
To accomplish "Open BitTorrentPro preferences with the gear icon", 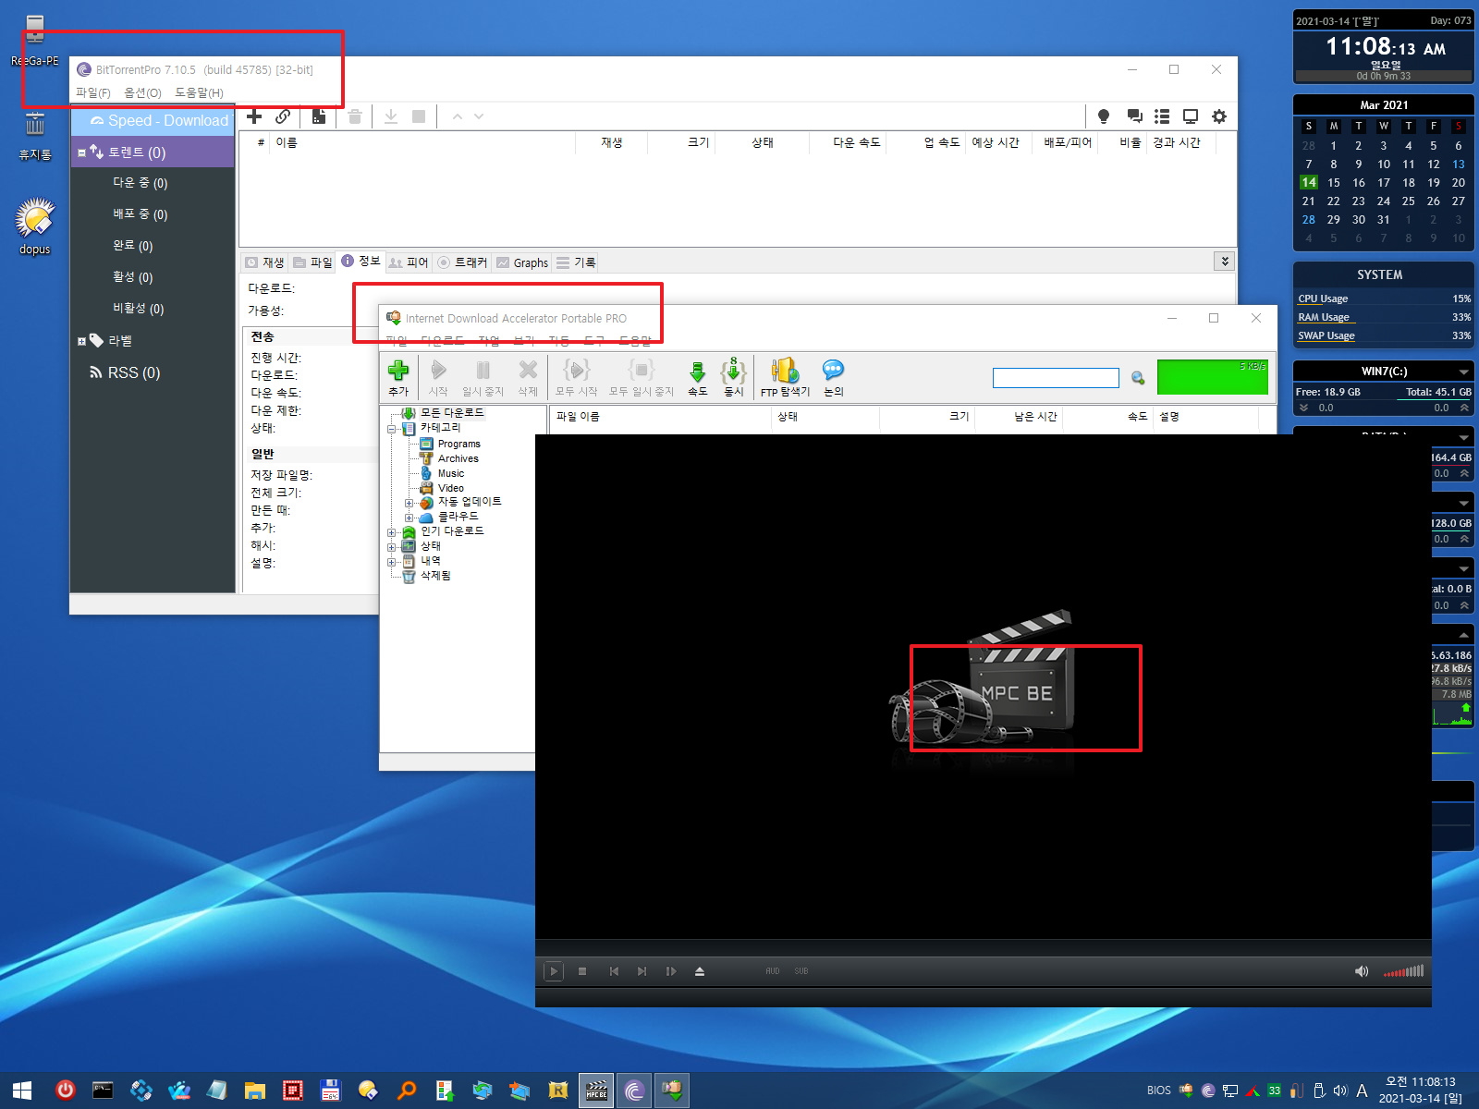I will [x=1219, y=116].
